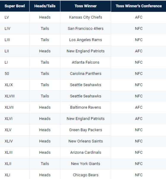Click 'NFC' in the Carolina Panthers row
166x179 pixels.
[x=139, y=73]
